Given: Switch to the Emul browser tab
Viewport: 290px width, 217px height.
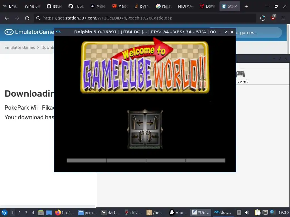Looking at the screenshot, I should pos(10,6).
